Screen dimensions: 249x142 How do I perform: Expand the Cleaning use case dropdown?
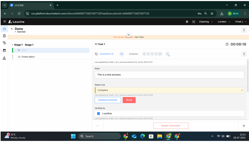(206, 22)
